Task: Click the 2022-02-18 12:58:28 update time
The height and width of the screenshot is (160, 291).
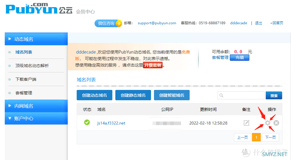Action: (208, 123)
